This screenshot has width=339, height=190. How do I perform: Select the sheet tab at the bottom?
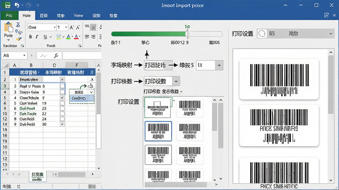(x=38, y=176)
